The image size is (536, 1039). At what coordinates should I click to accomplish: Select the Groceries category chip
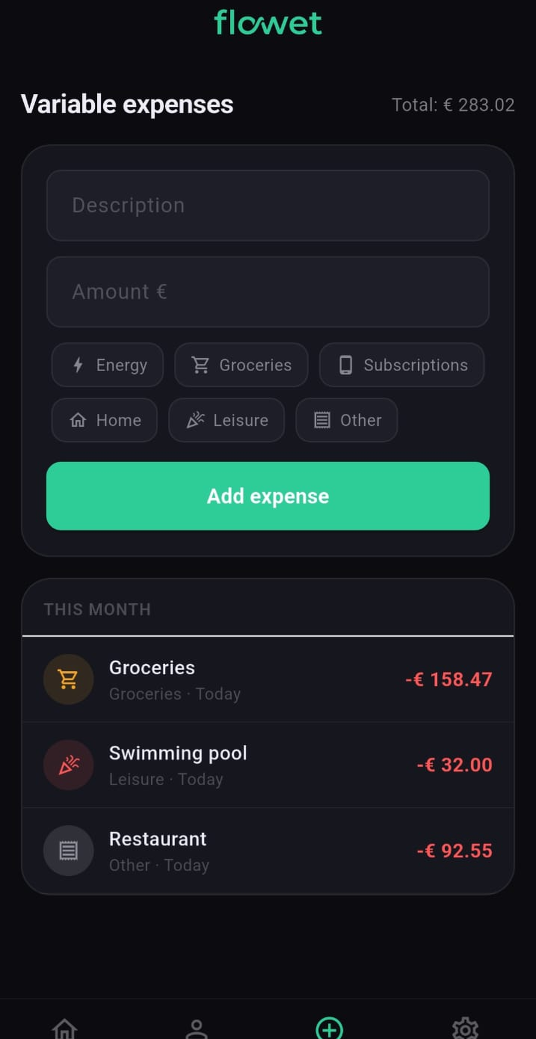click(241, 365)
